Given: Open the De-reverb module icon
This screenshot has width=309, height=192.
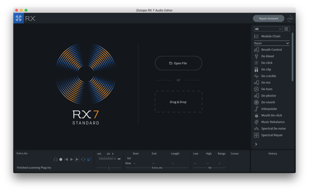Looking at the screenshot, I should [256, 102].
